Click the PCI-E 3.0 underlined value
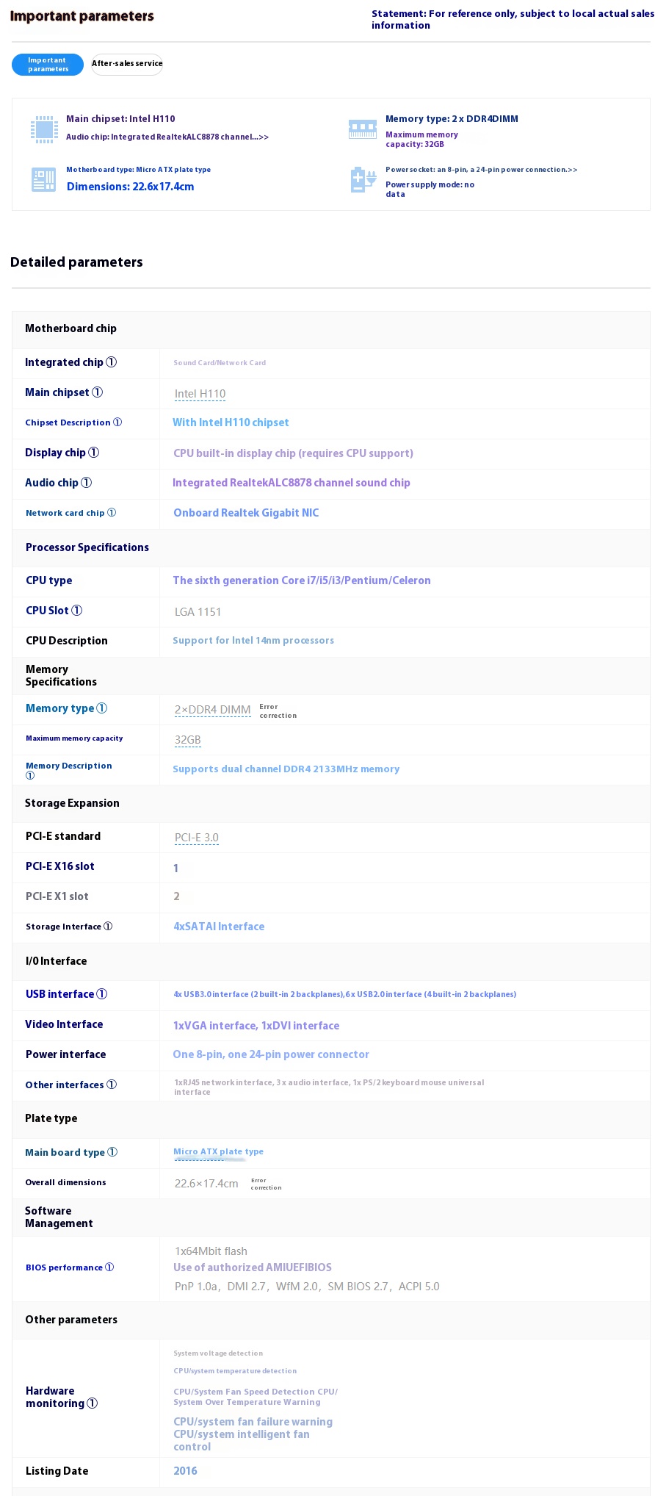Viewport: 666px width, 1496px height. click(197, 838)
